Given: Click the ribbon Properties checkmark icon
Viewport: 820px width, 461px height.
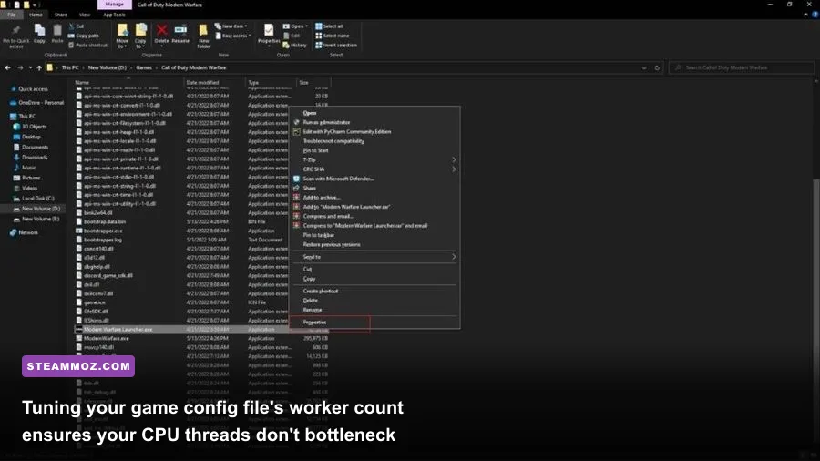Looking at the screenshot, I should [x=269, y=30].
